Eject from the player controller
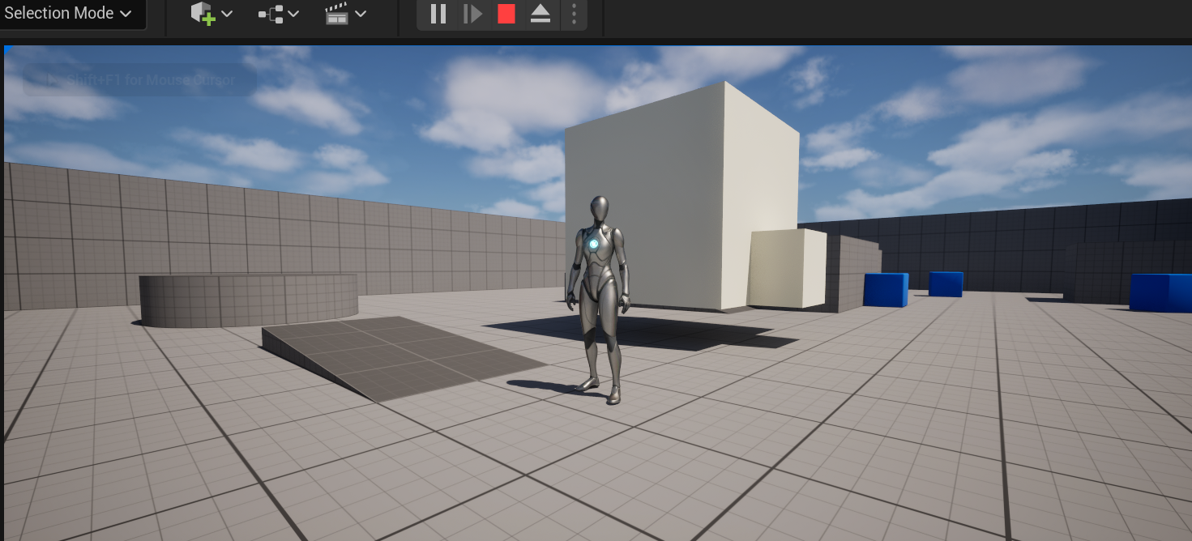1192x541 pixels. click(x=540, y=14)
